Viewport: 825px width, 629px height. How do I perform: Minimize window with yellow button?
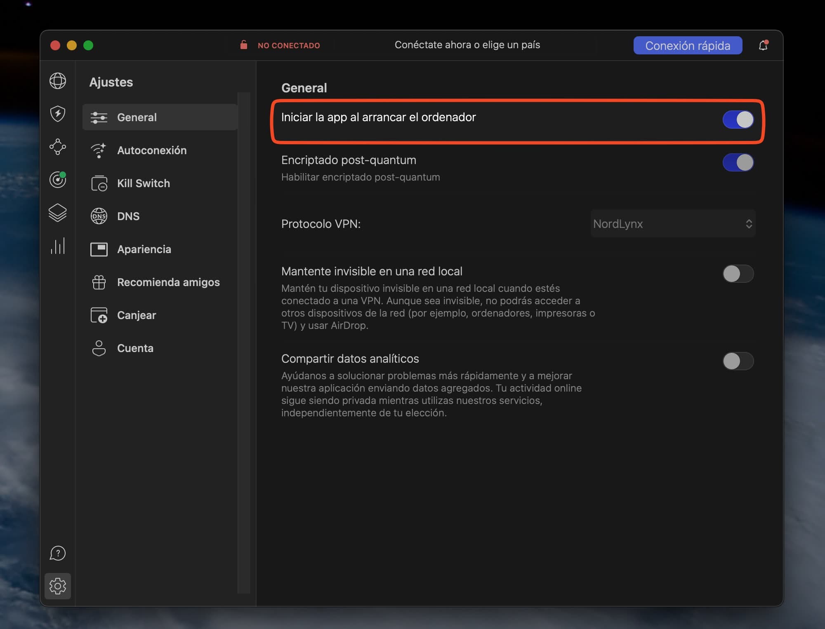coord(72,45)
